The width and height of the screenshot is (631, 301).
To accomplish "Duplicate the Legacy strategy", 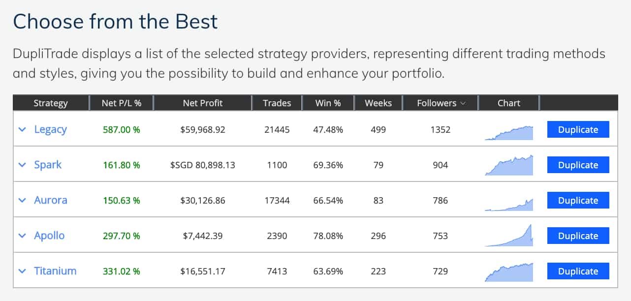I will [578, 129].
